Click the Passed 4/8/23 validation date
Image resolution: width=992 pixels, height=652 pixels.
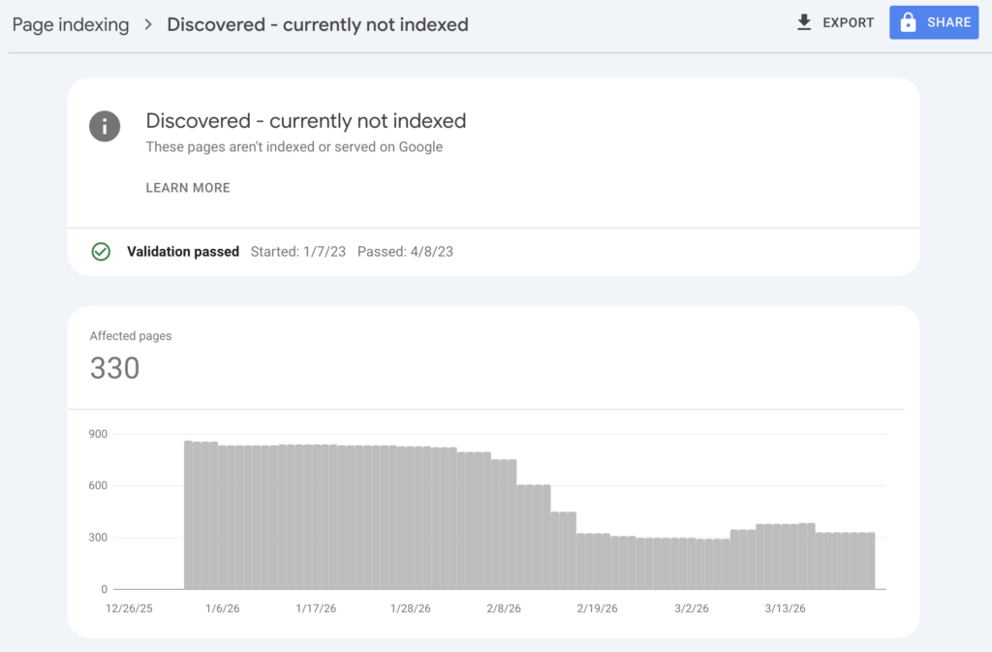pos(405,252)
